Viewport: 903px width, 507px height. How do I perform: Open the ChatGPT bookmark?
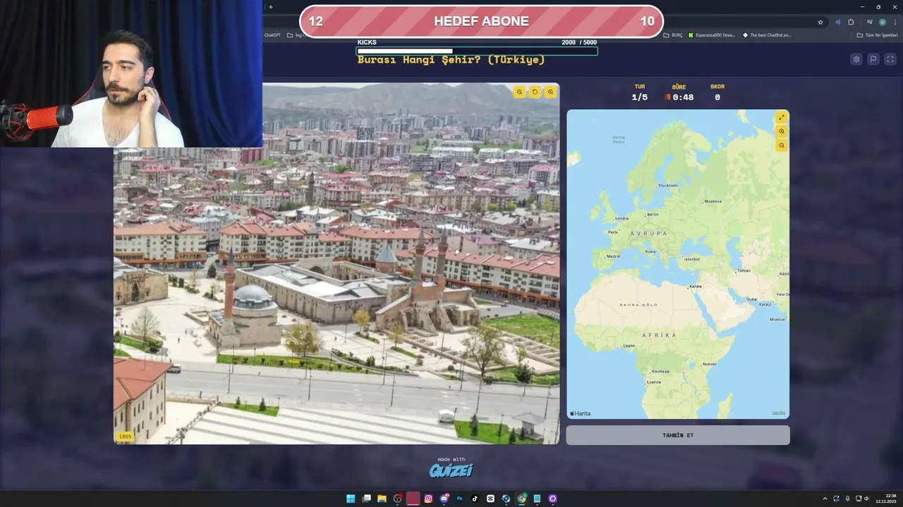pyautogui.click(x=272, y=35)
